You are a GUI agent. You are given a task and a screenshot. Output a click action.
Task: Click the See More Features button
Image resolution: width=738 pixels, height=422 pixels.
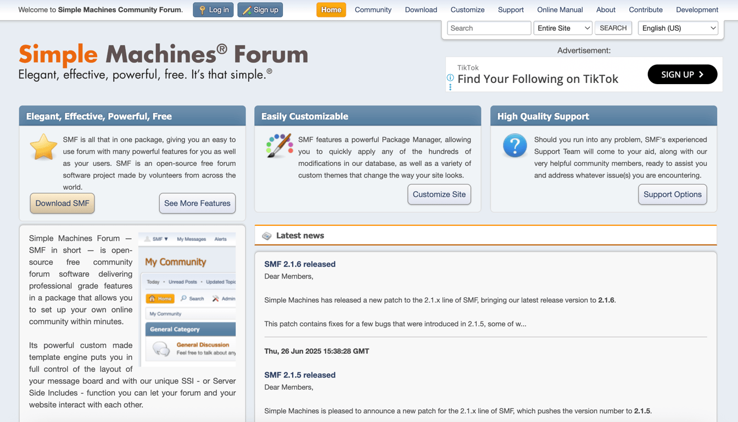point(197,203)
